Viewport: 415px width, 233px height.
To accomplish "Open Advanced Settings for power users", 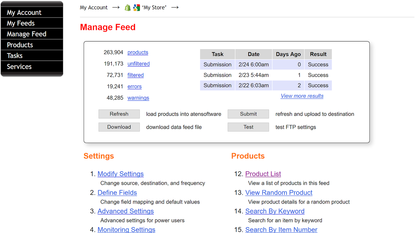I will pyautogui.click(x=125, y=211).
